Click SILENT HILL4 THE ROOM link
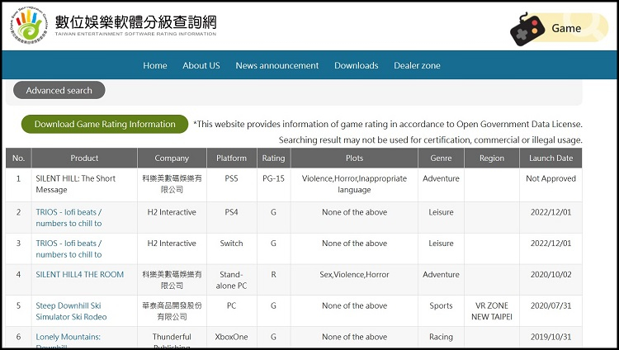 click(x=78, y=274)
